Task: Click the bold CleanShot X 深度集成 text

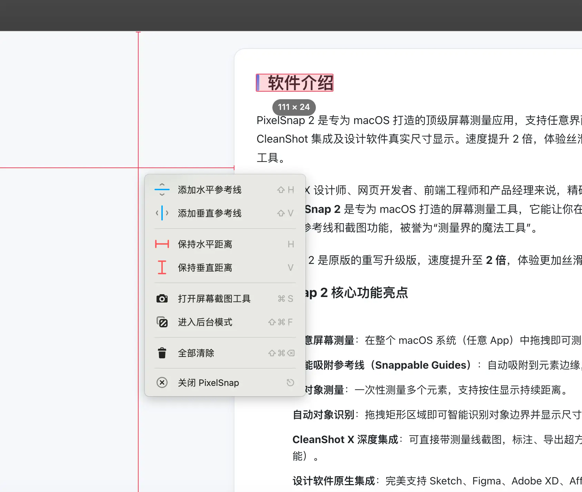Action: coord(345,439)
